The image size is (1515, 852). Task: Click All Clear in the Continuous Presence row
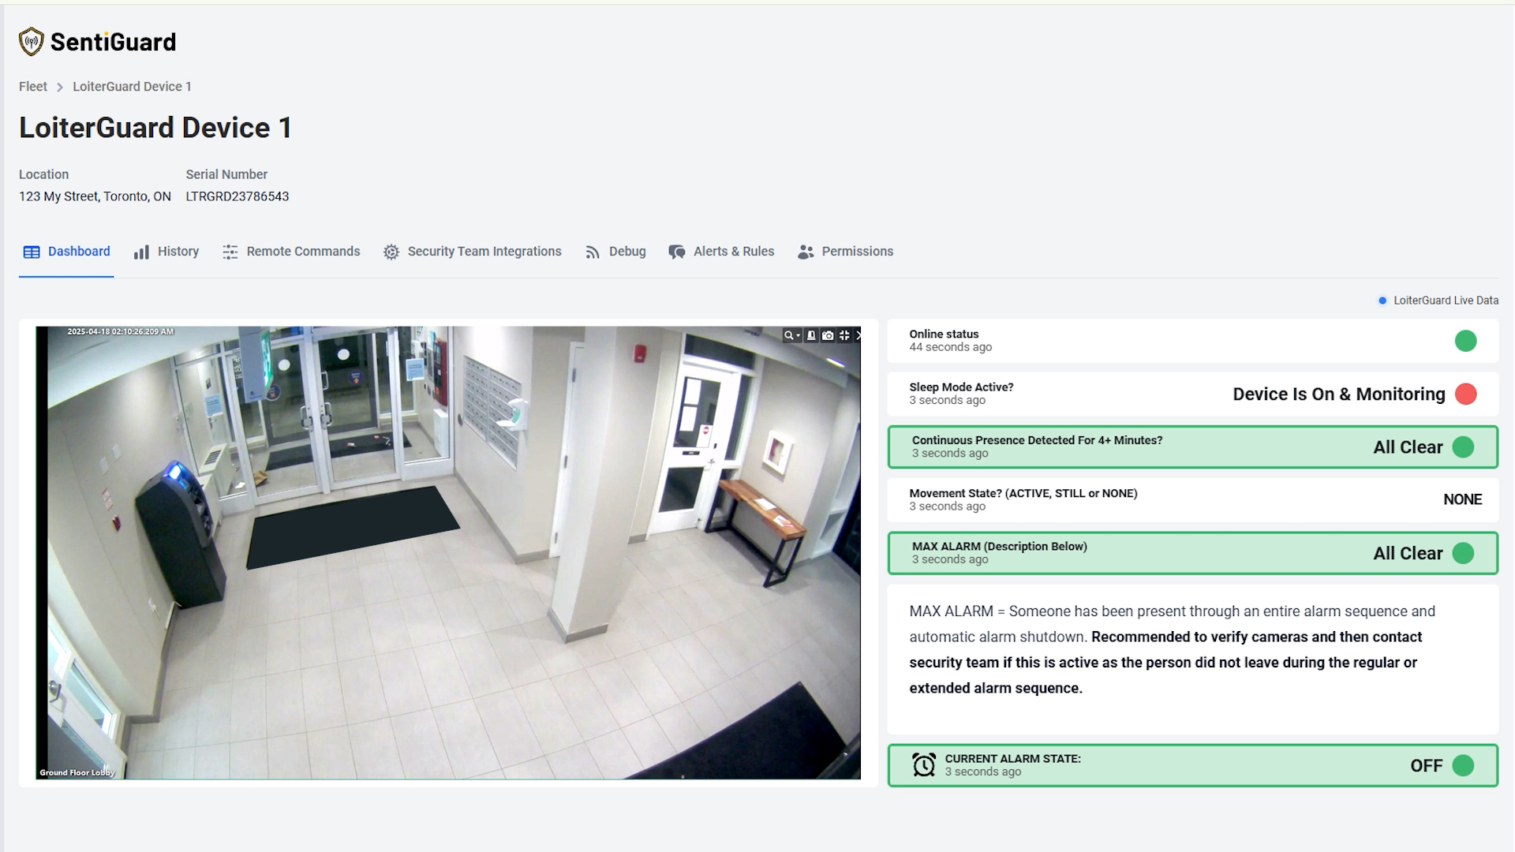pyautogui.click(x=1408, y=447)
